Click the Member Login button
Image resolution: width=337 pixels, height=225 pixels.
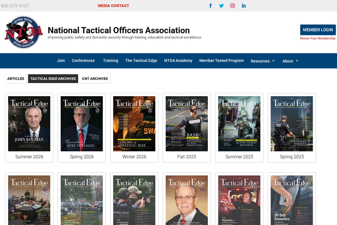point(318,30)
